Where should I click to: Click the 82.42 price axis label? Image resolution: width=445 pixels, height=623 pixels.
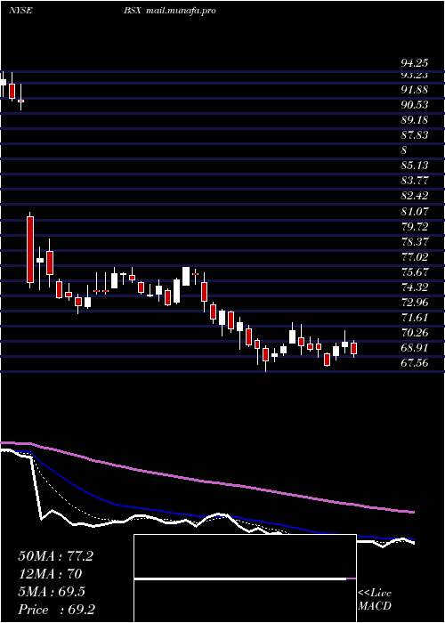tap(415, 196)
